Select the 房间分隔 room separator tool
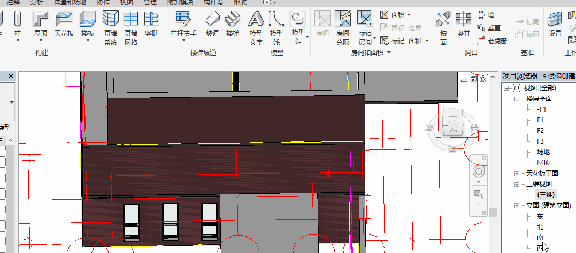 343,28
